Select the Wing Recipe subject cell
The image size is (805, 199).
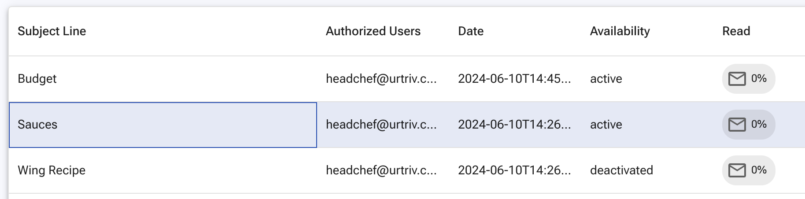point(163,170)
